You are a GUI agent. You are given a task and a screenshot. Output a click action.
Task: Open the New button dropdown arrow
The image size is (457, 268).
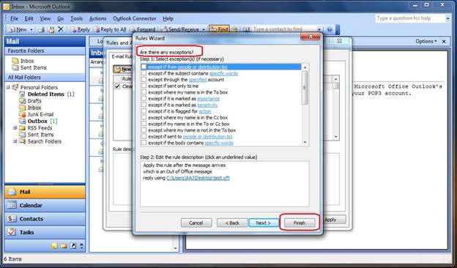pyautogui.click(x=31, y=29)
